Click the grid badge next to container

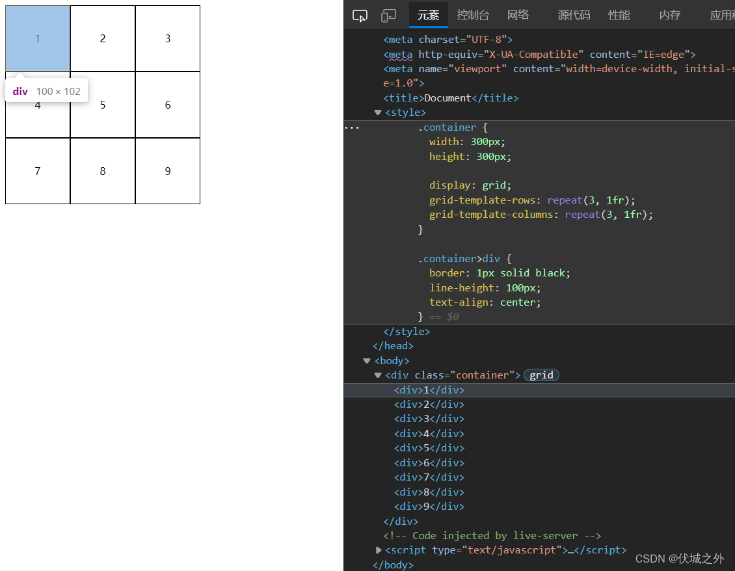click(541, 375)
